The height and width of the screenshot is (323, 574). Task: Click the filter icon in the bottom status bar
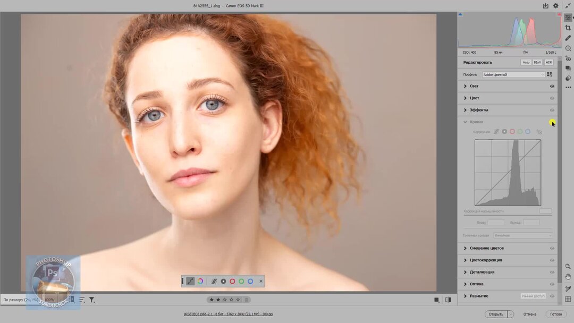91,300
